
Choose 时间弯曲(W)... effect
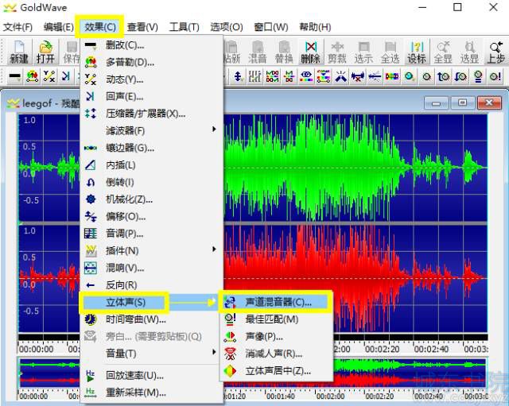coord(151,319)
